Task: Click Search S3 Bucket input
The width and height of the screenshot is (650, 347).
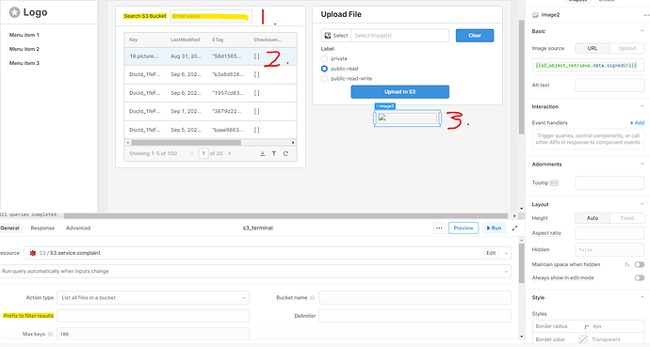Action: click(211, 16)
